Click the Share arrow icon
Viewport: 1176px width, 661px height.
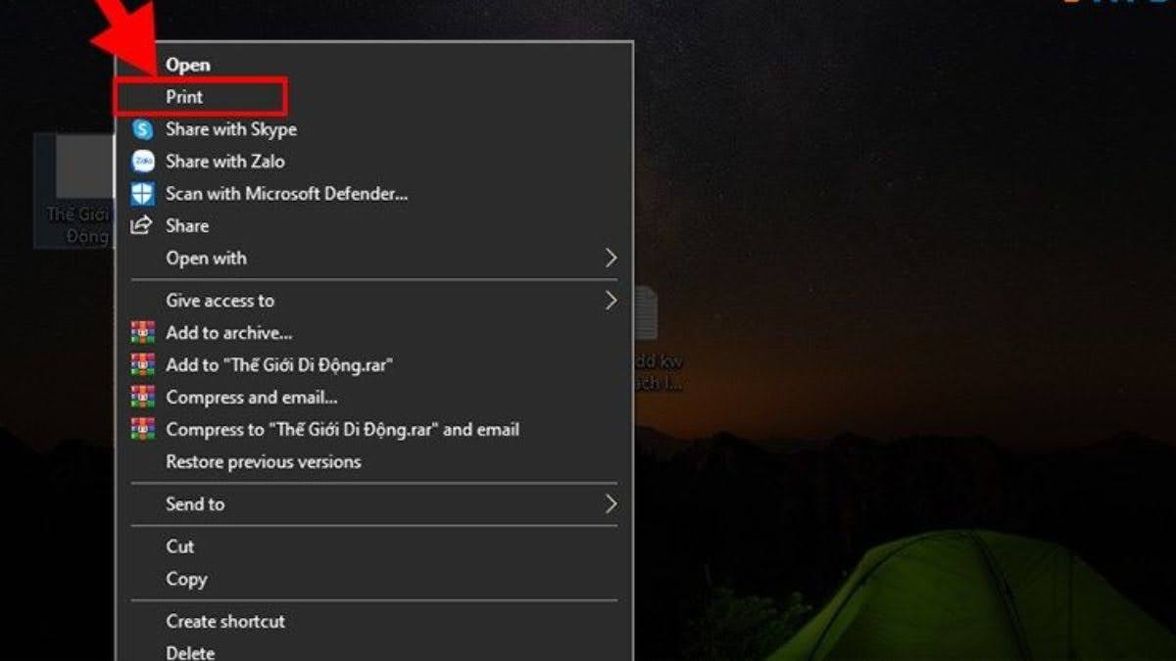point(143,226)
